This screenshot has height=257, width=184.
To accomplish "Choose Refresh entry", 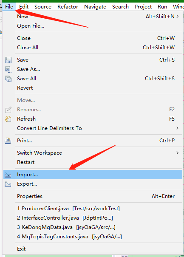I will (93, 119).
